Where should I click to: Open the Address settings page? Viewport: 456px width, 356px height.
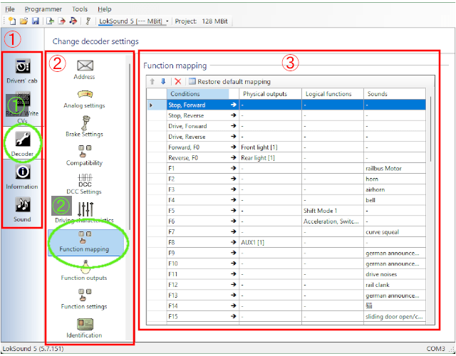point(85,66)
